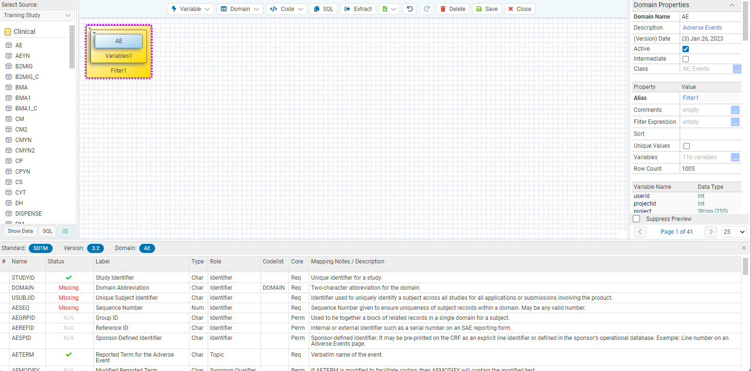Click the Undo icon

click(x=410, y=9)
